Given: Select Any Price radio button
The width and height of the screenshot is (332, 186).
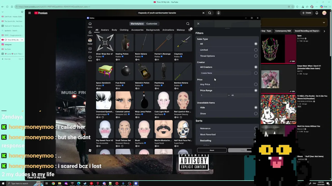Looking at the screenshot, I should pyautogui.click(x=256, y=84).
